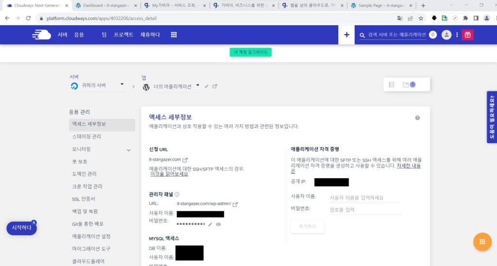
Task: Open browser profile icon
Action: (486, 18)
